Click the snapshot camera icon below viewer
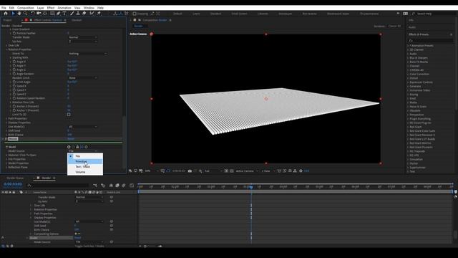 (x=190, y=171)
